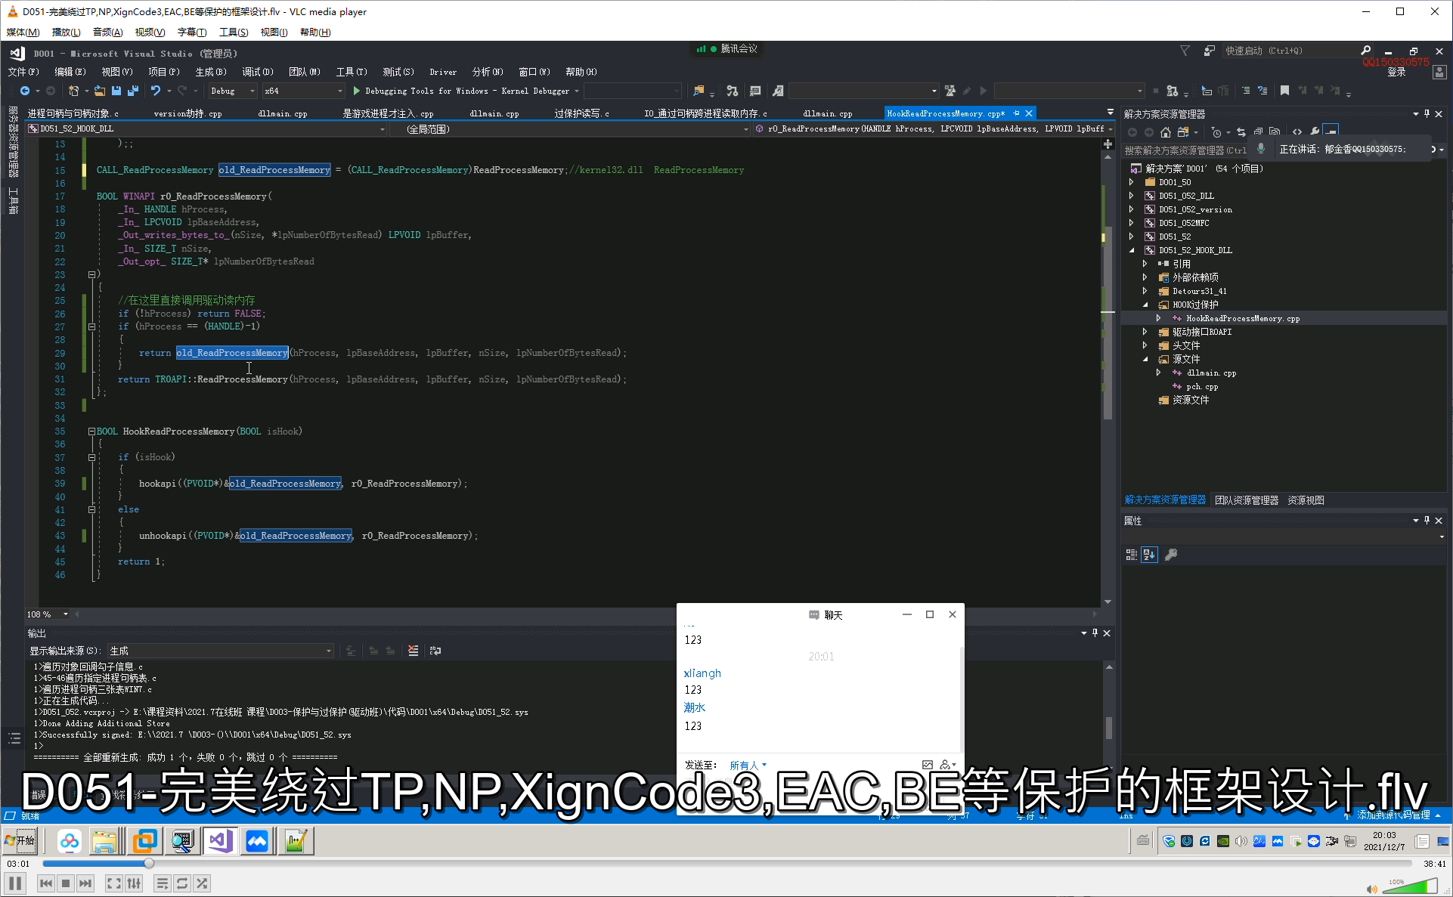The width and height of the screenshot is (1453, 897).
Task: Click the 开始 Start button on taskbar
Action: [20, 840]
